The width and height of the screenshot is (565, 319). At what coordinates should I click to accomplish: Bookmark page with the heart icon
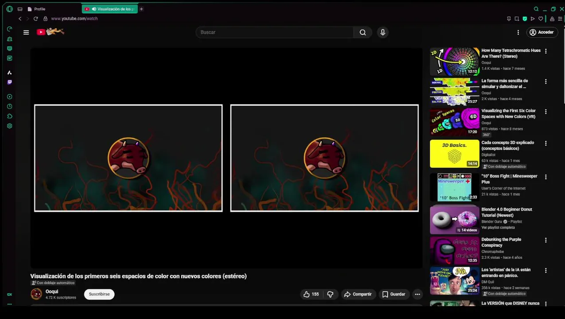[541, 19]
